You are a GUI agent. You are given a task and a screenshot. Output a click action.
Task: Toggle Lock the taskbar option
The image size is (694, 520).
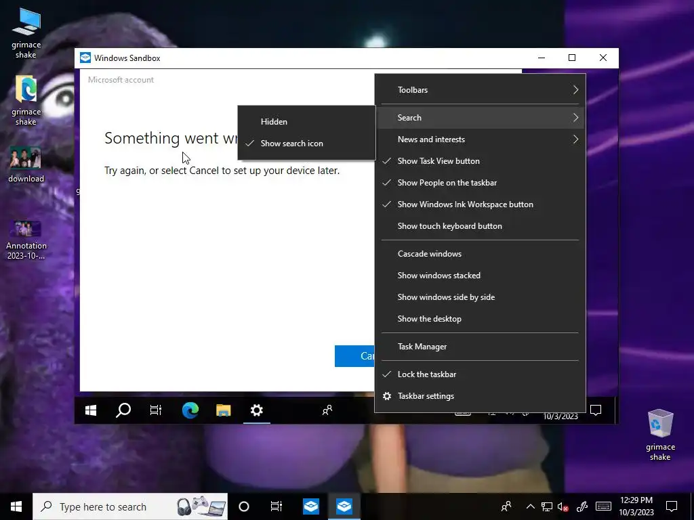481,374
